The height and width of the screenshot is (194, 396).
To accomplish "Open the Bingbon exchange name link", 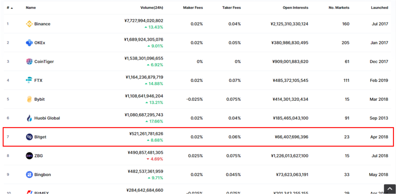I will tap(43, 175).
